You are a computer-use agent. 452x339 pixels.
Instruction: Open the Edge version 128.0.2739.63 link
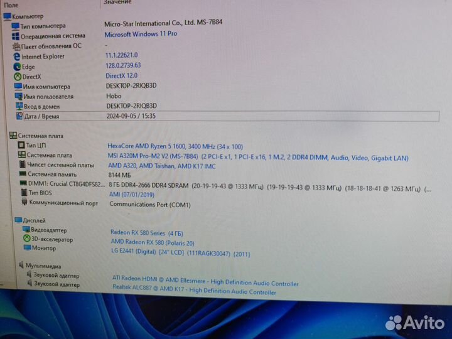click(123, 65)
